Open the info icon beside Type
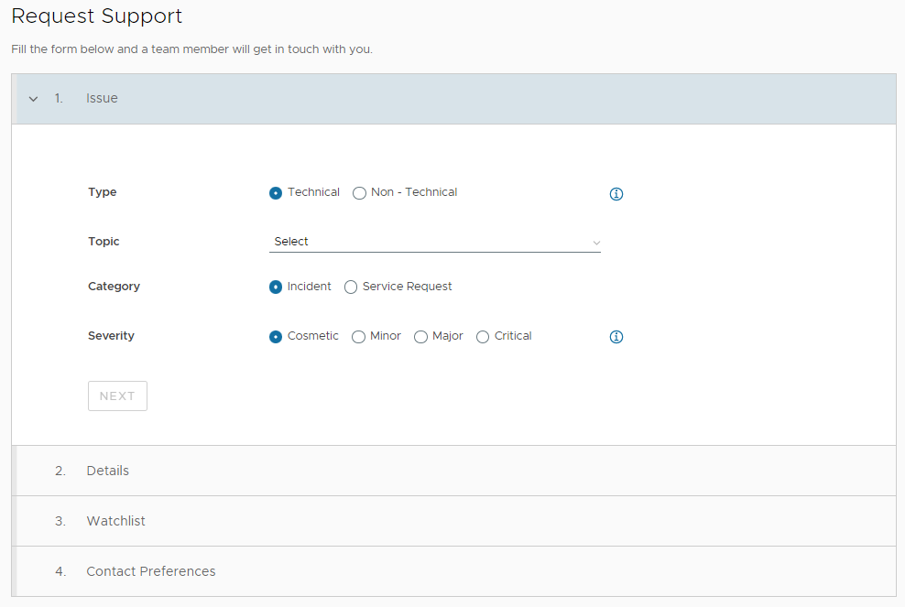The image size is (905, 607). click(616, 194)
